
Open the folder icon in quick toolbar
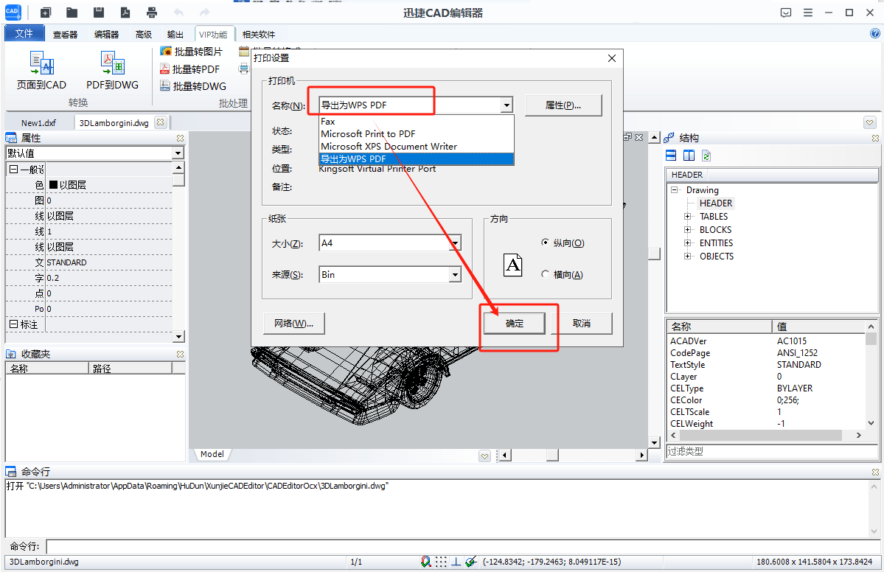point(72,13)
